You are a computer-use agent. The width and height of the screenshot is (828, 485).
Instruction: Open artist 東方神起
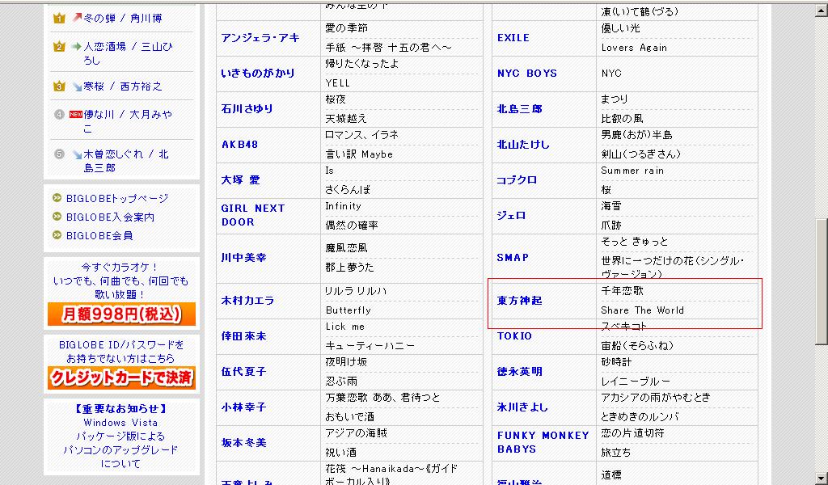pos(520,300)
